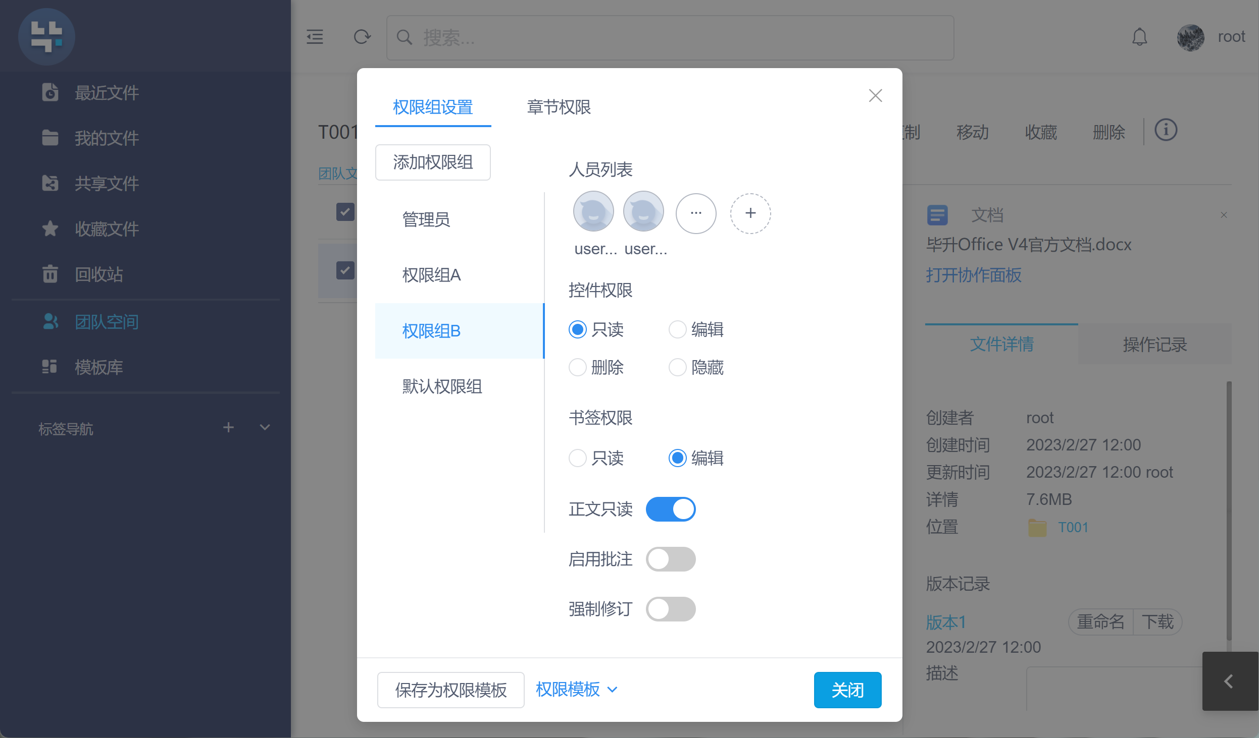Click 下载 version button

(x=1157, y=621)
